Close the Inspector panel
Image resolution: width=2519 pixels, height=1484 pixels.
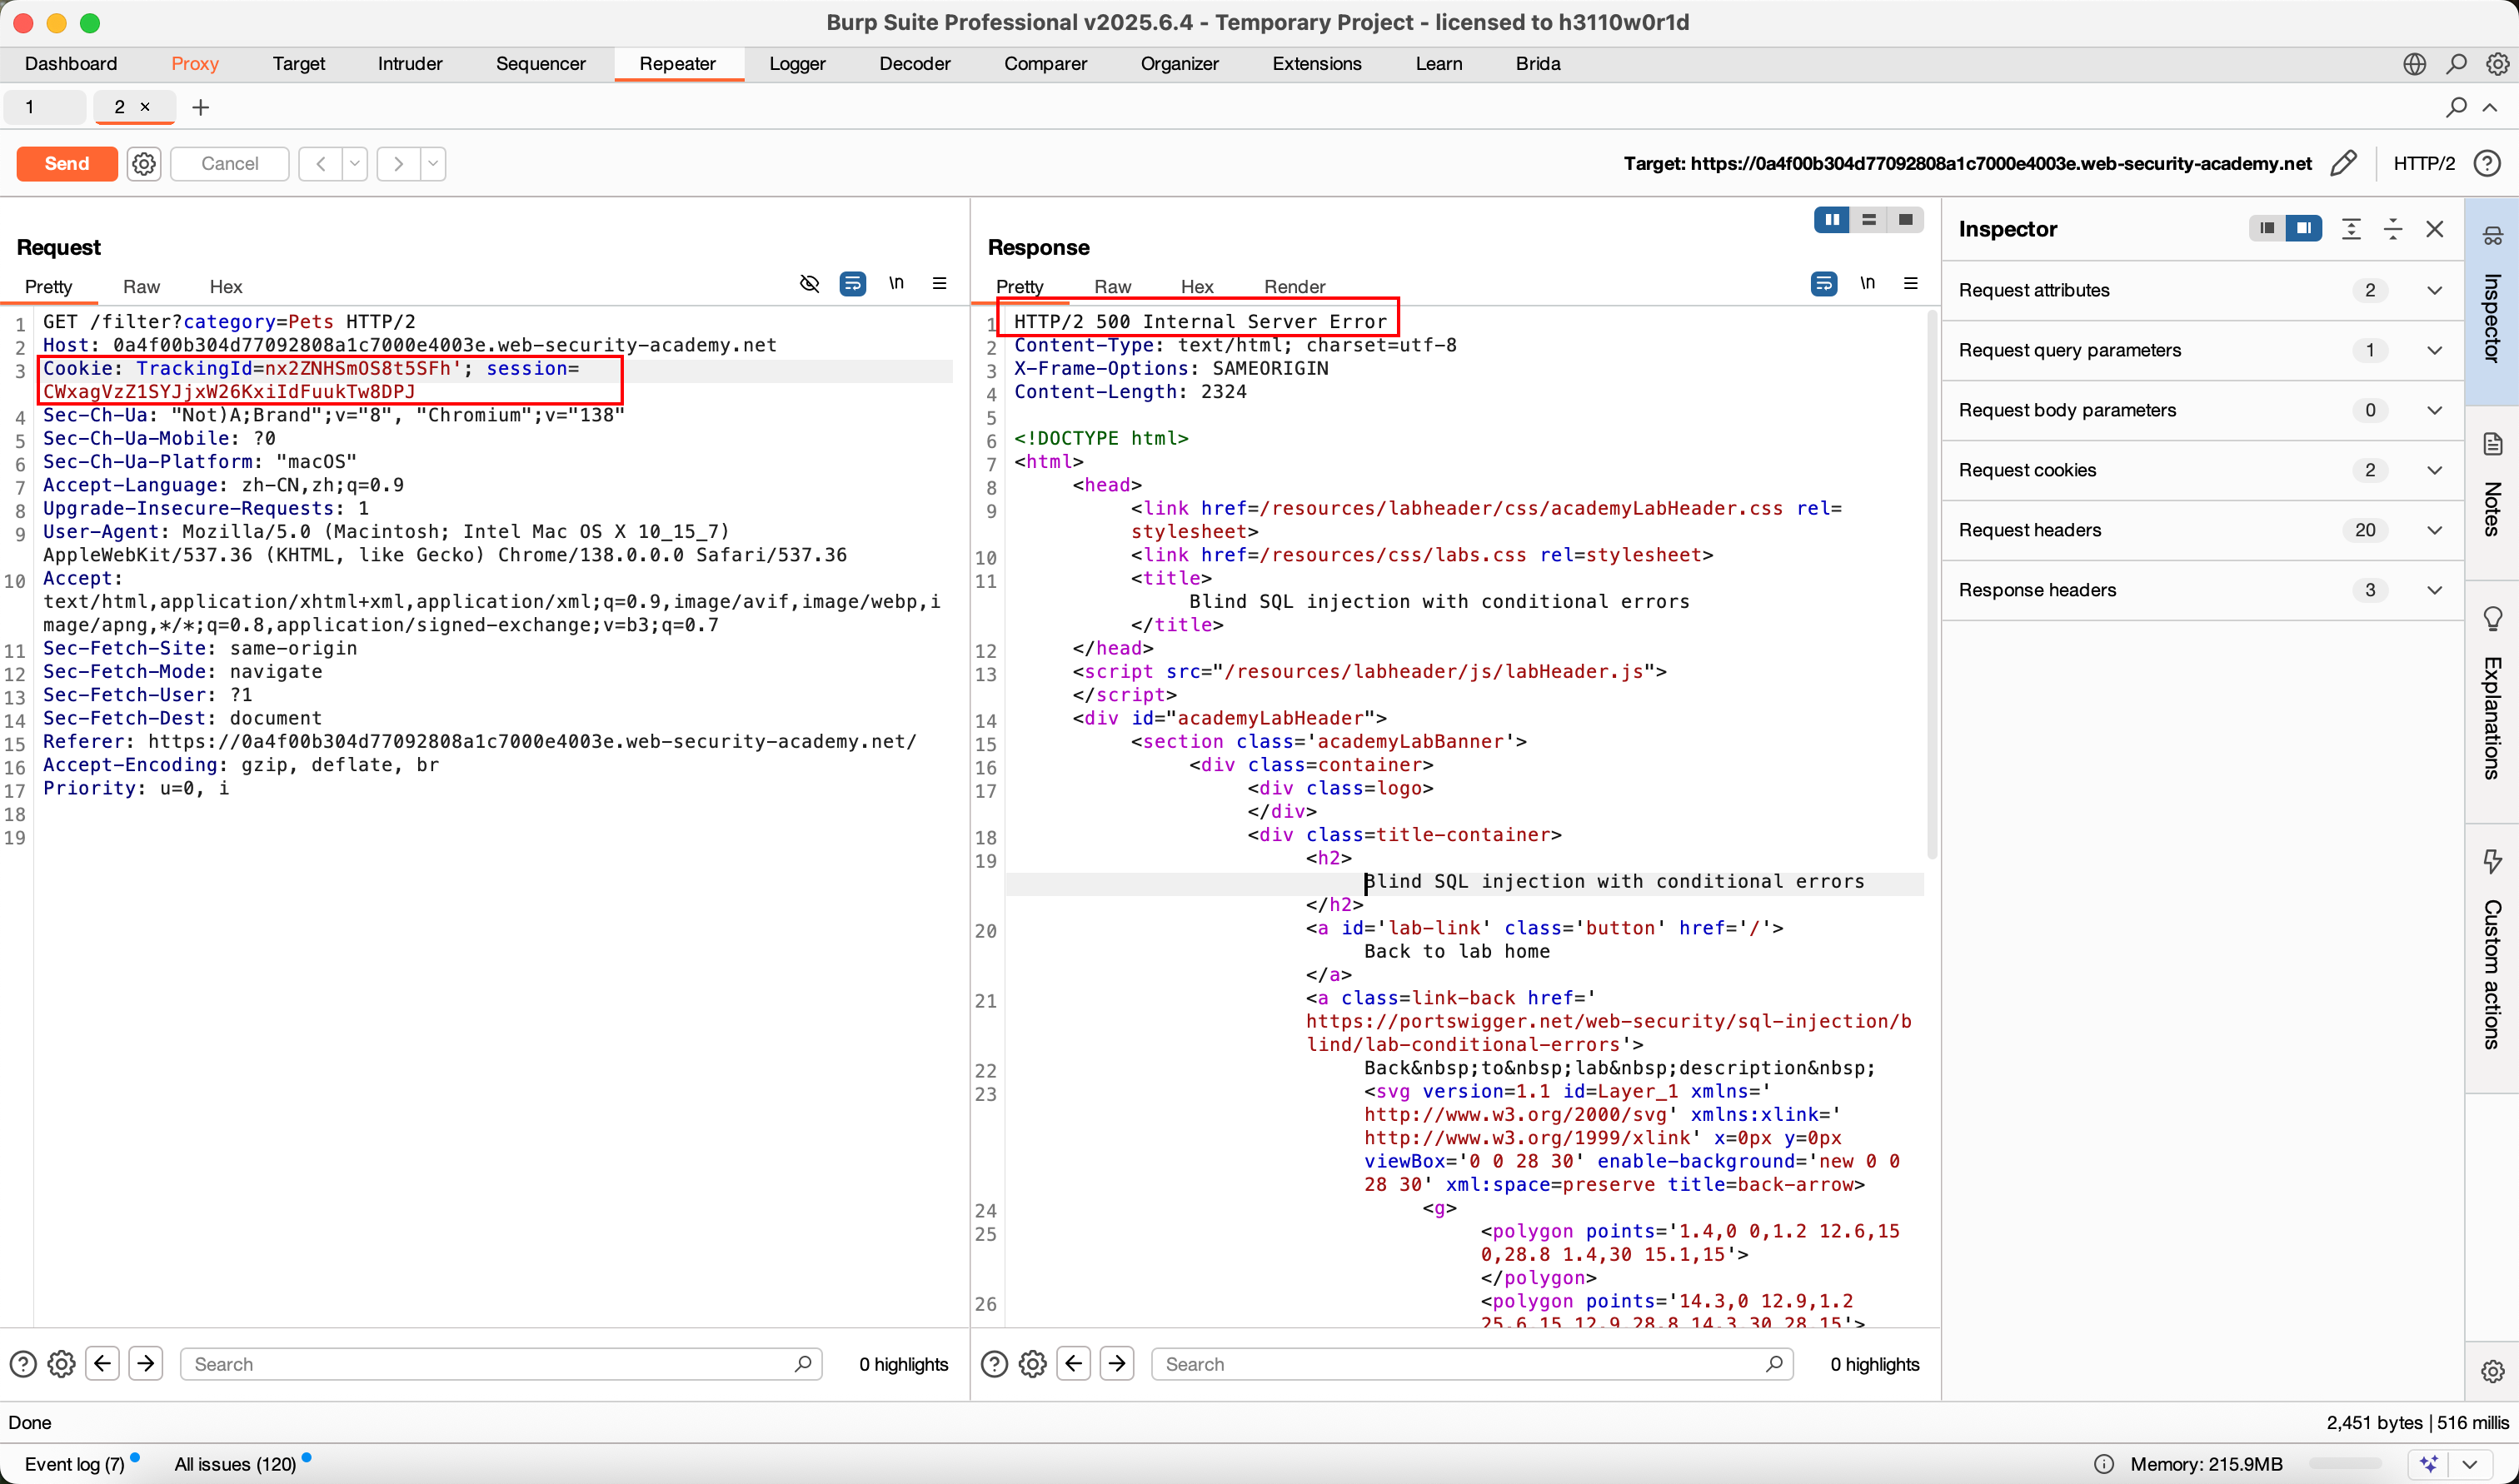point(2435,229)
